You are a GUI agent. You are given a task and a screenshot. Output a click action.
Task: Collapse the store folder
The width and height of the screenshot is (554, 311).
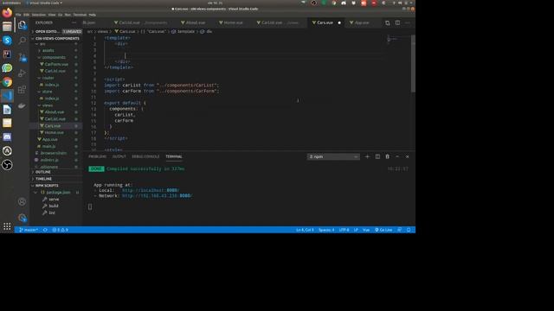pyautogui.click(x=47, y=92)
